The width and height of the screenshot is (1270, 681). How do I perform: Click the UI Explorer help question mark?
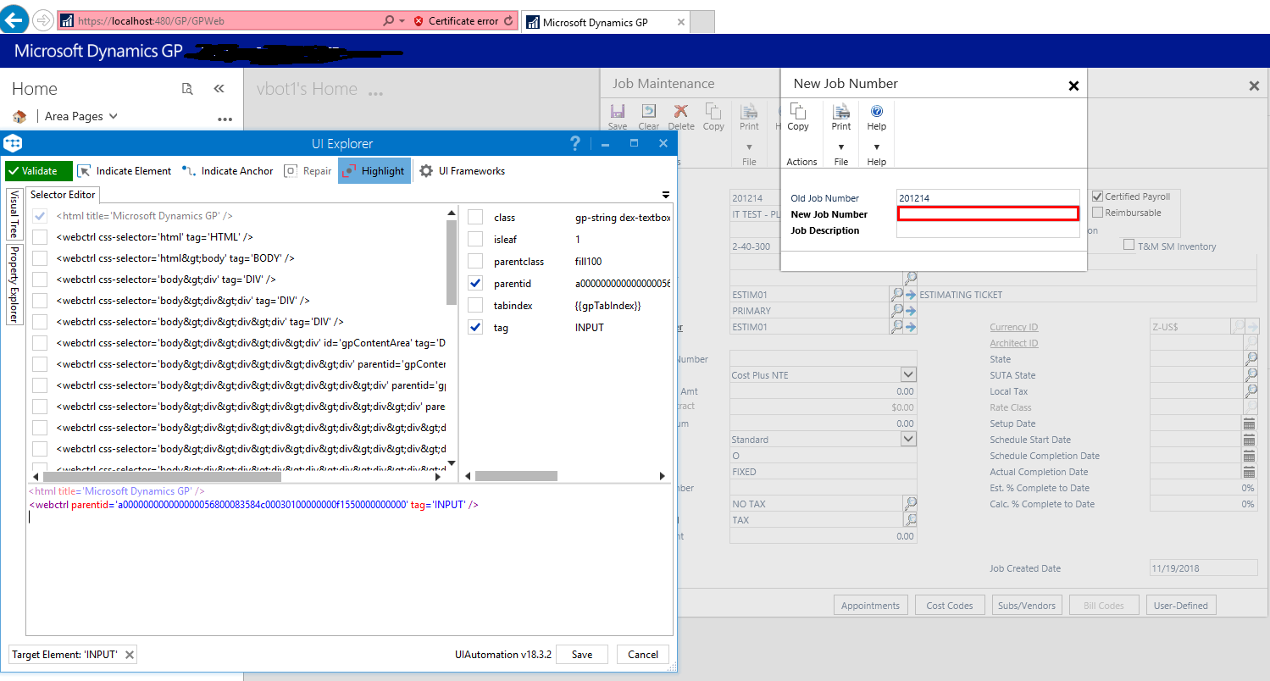coord(575,143)
